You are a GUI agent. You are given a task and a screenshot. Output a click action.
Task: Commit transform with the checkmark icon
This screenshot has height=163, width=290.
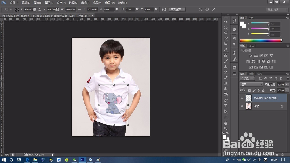click(x=213, y=10)
